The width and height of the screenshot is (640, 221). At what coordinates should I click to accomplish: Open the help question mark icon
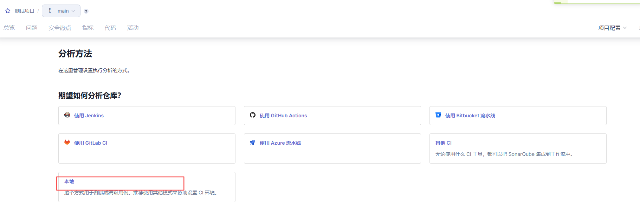86,11
